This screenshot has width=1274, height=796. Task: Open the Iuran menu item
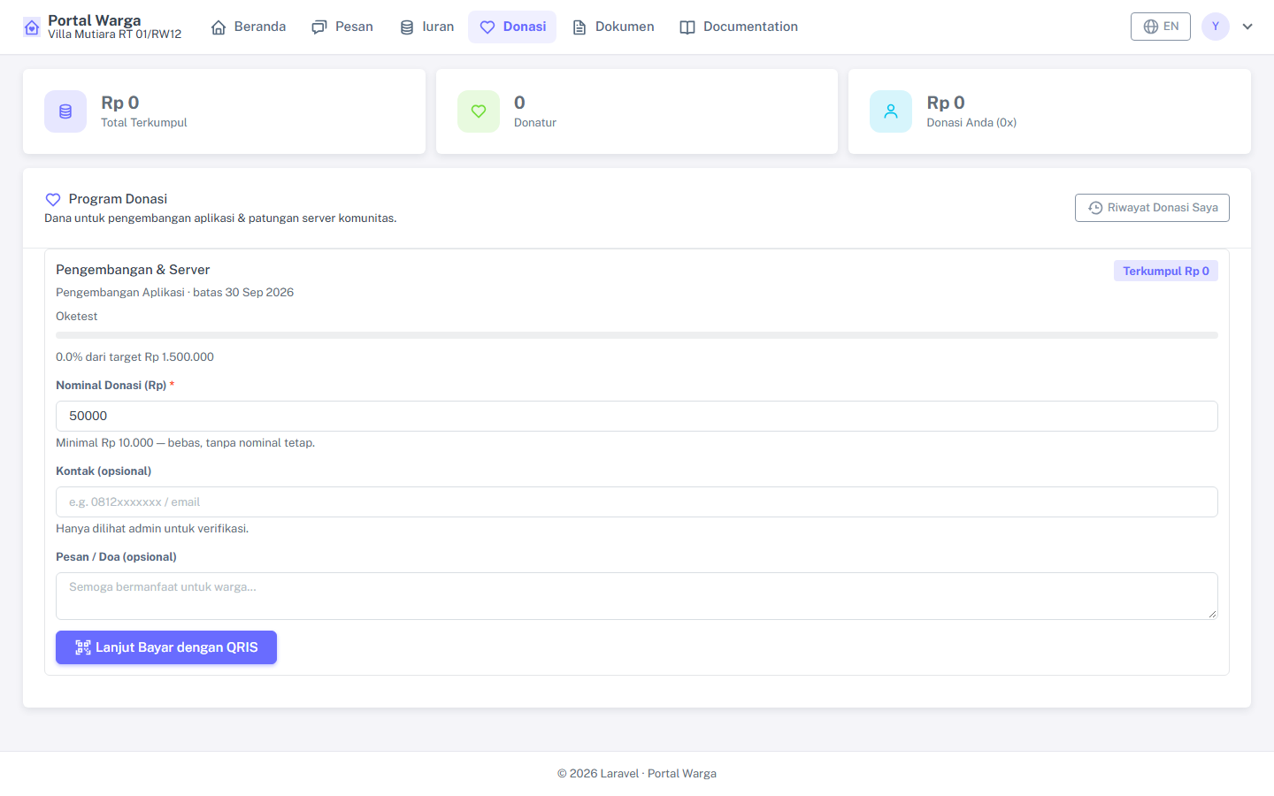(x=427, y=27)
